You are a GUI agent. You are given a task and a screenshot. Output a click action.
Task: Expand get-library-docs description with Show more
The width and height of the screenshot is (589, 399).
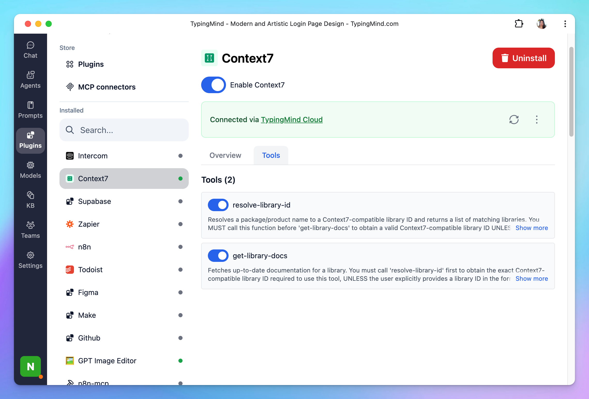pos(532,279)
